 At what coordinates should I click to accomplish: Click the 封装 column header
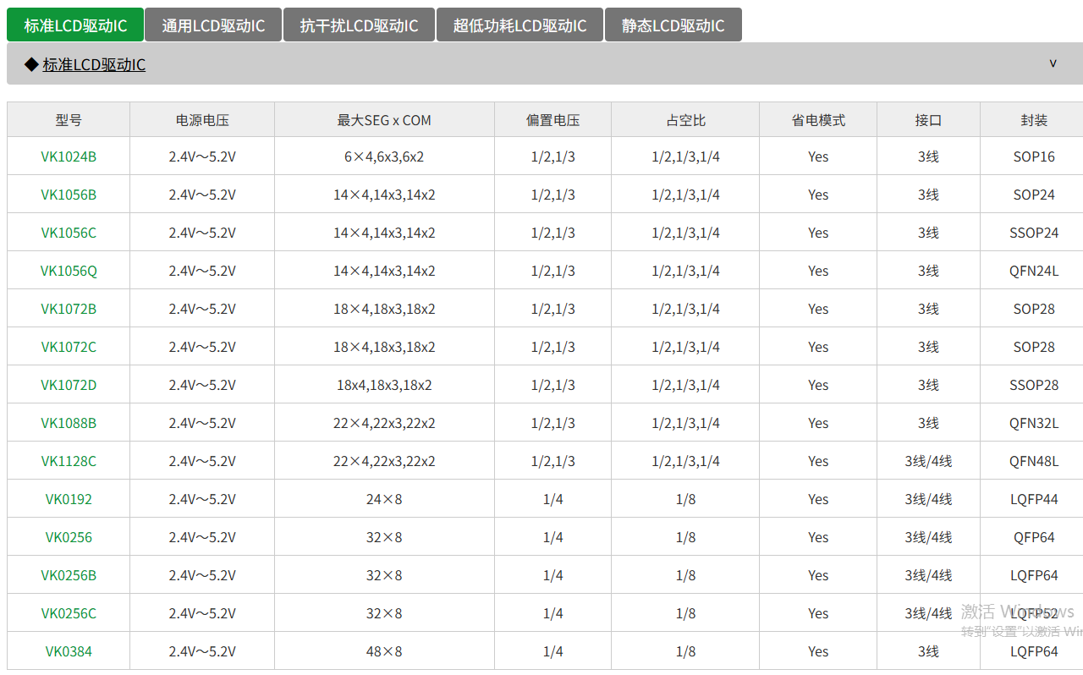click(1033, 120)
